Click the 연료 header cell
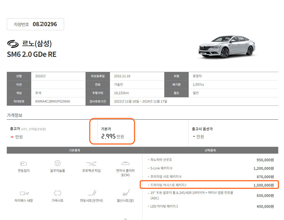 tap(98, 85)
